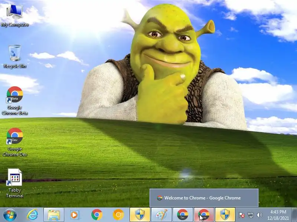Click the "Tabby Terminal" label text
This screenshot has height=222, width=297.
point(15,193)
